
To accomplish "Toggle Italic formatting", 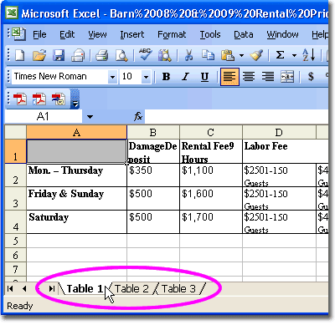I will (185, 77).
